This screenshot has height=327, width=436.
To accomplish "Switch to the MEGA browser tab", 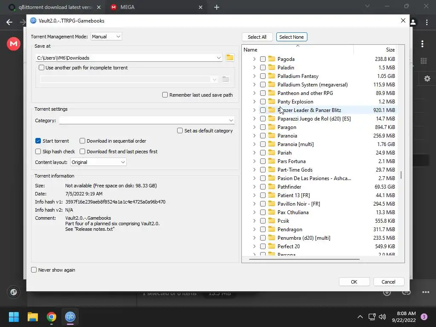I will (156, 7).
